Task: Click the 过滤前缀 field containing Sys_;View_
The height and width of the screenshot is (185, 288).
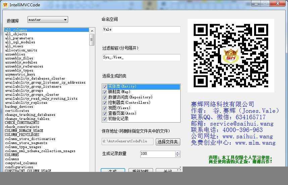Action: coord(141,57)
